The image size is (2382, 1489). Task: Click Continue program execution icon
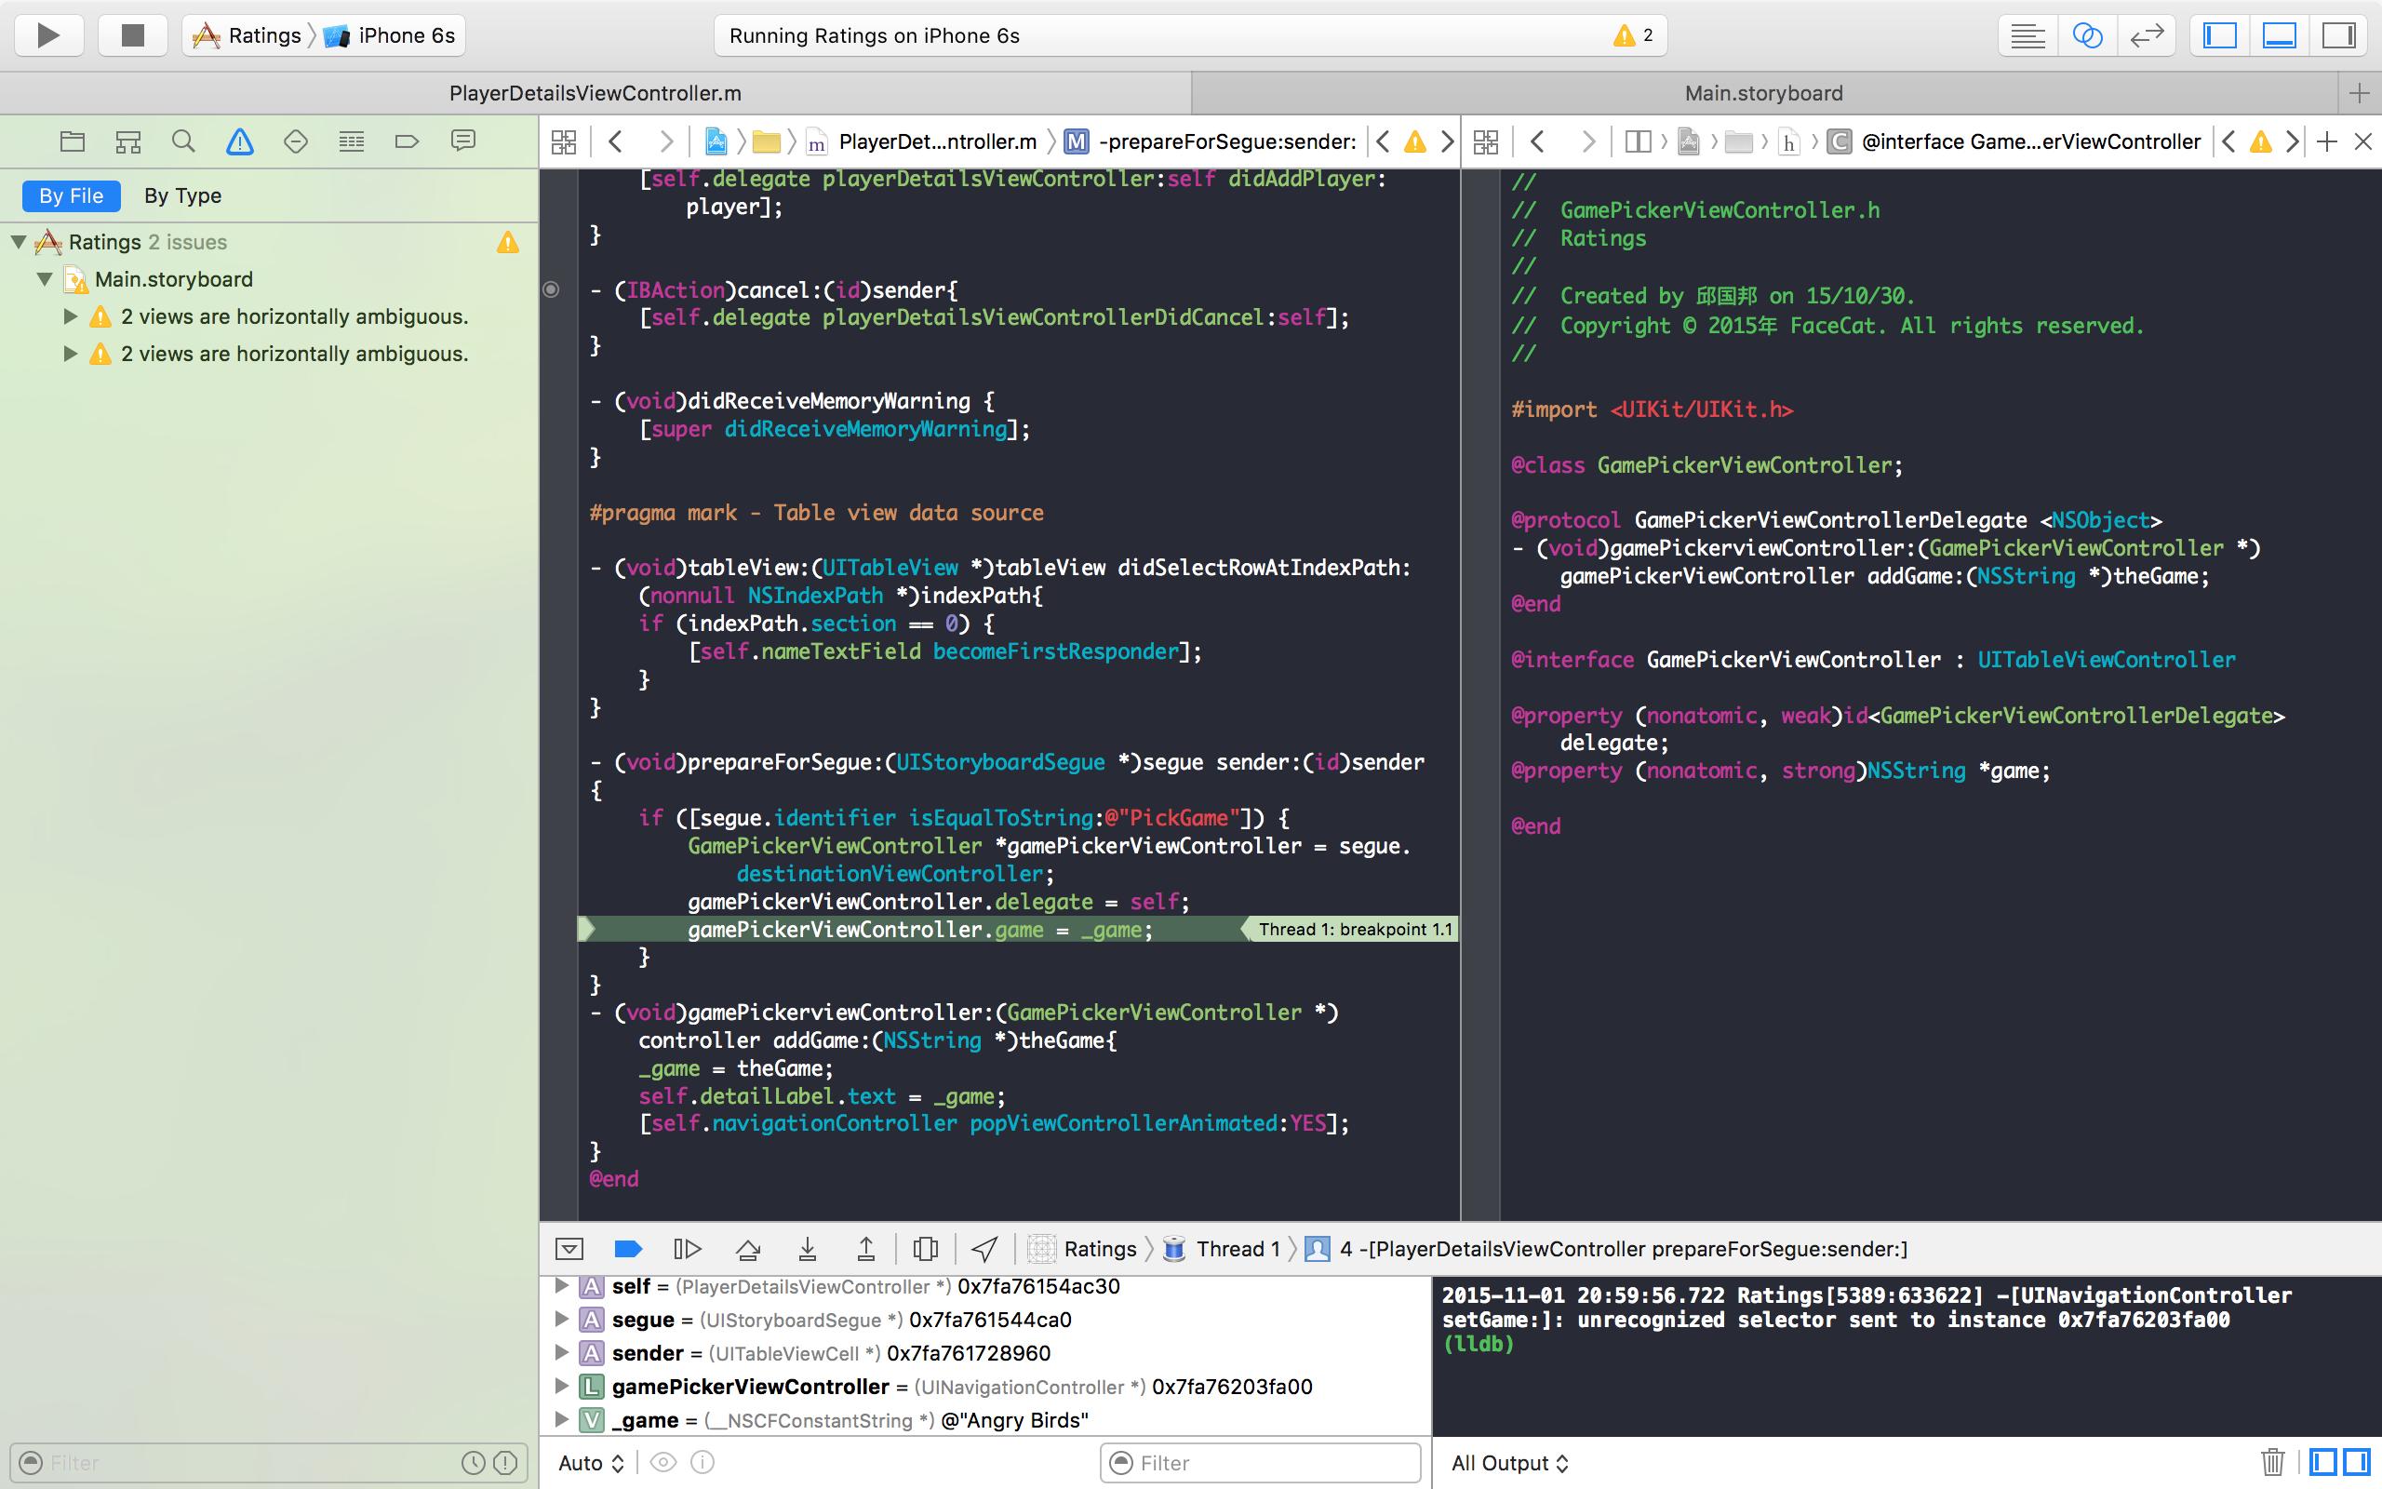coord(687,1249)
